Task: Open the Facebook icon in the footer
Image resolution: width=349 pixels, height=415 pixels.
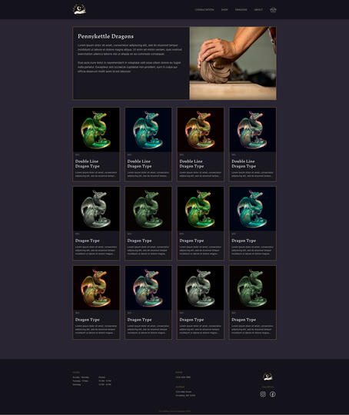Action: pyautogui.click(x=273, y=394)
